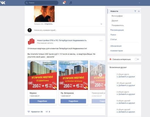Open the Комментарии section in sidebar
Viewport: 150px width, 117px height.
pos(117,51)
